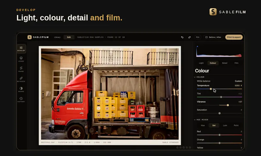This screenshot has height=156, width=261.
Task: Click the redo arrow
Action: point(190,37)
